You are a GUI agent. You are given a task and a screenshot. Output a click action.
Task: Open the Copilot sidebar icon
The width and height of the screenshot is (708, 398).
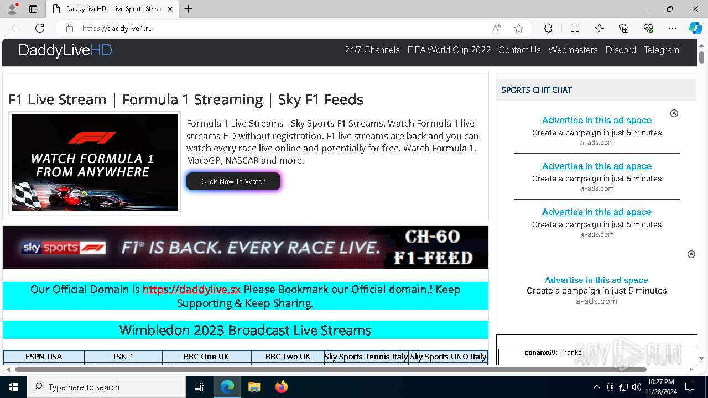point(695,28)
